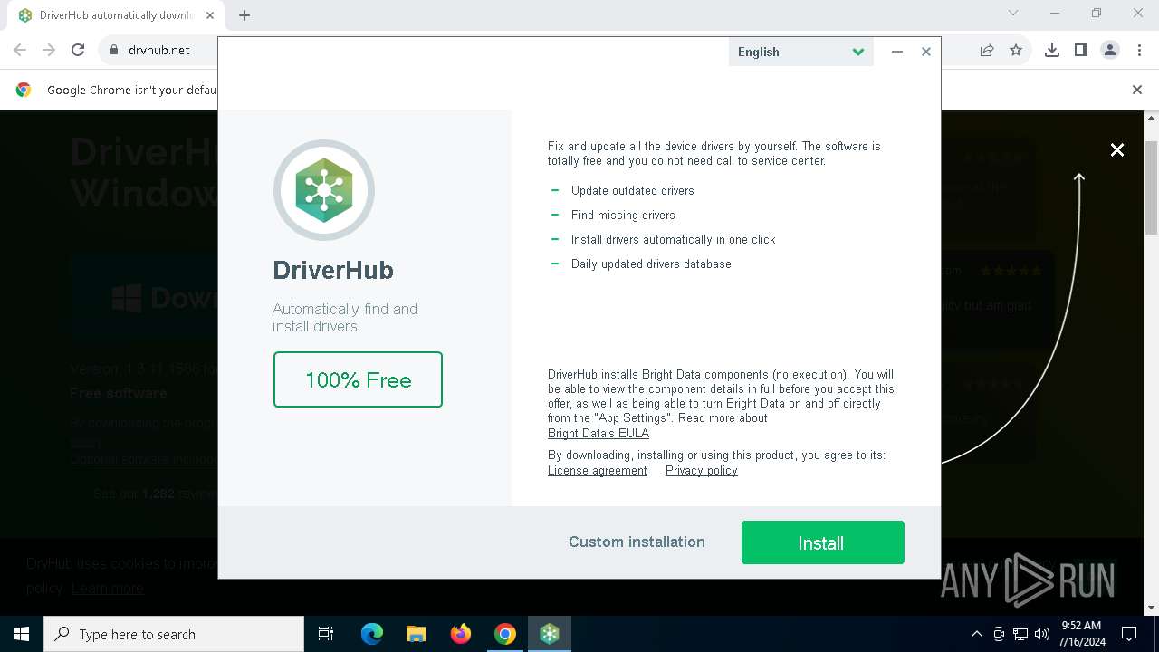Click the site lock icon in address bar

(113, 50)
